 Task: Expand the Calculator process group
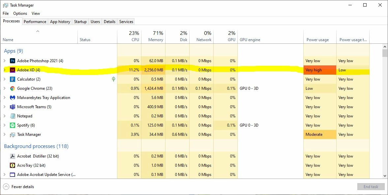pyautogui.click(x=5, y=79)
